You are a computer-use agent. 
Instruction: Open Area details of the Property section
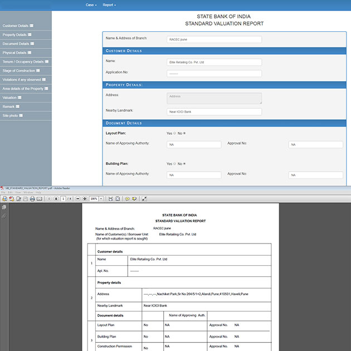(25, 89)
